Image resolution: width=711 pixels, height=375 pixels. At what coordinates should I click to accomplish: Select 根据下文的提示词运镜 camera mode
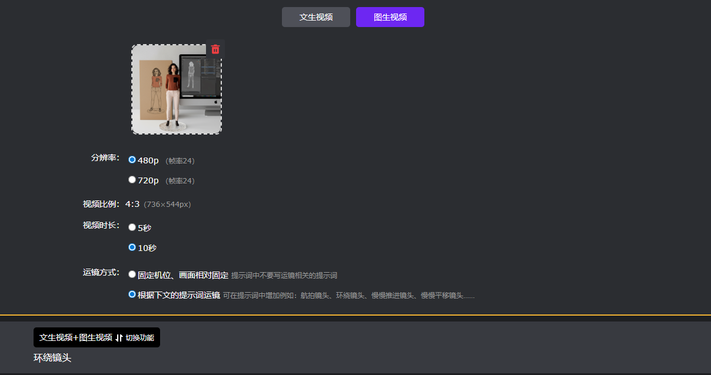[x=132, y=294]
